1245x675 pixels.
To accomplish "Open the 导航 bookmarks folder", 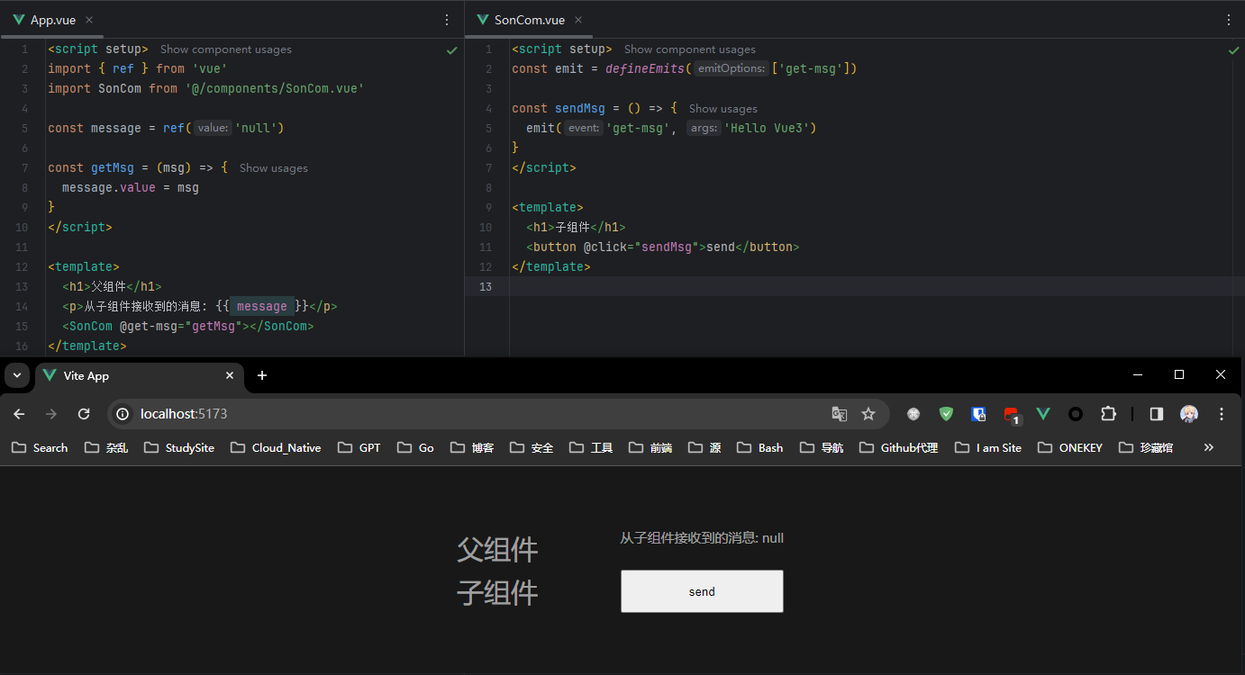I will pyautogui.click(x=822, y=447).
